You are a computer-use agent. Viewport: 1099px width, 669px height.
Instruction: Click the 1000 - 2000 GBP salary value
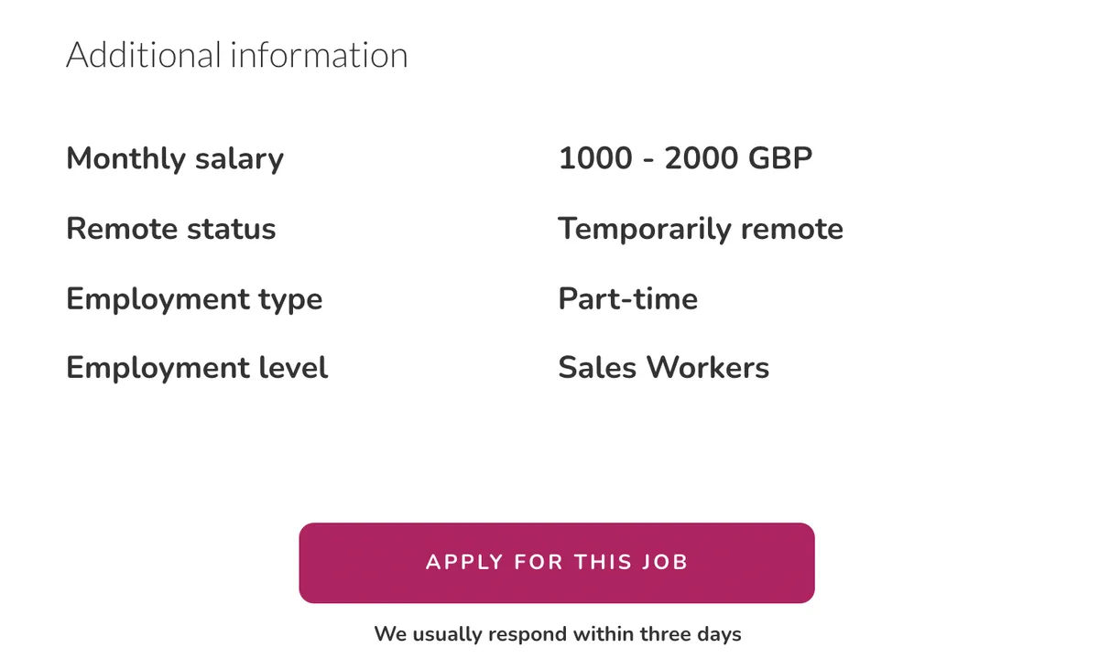(685, 158)
